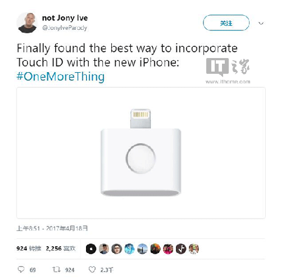
Task: Click the blue fourth liker avatar
Action: click(x=129, y=249)
